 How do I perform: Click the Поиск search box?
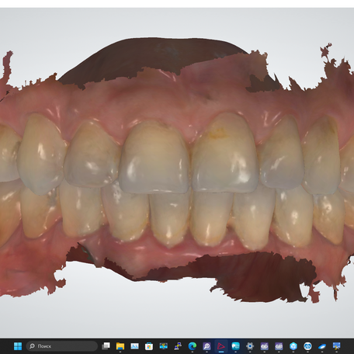coord(62,346)
